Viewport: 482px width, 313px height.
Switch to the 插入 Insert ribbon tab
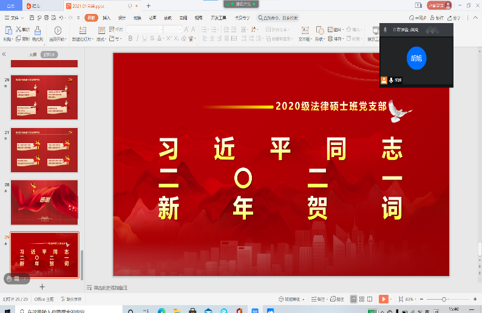[107, 18]
